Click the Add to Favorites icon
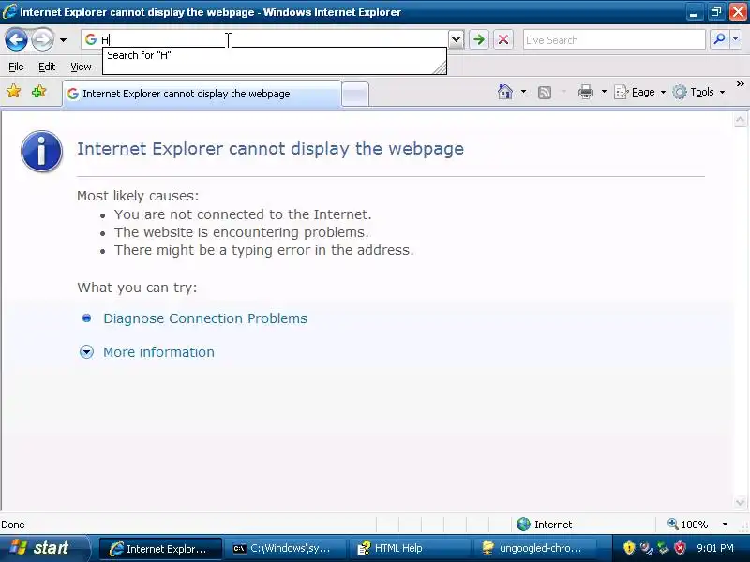The image size is (750, 562). [x=38, y=91]
